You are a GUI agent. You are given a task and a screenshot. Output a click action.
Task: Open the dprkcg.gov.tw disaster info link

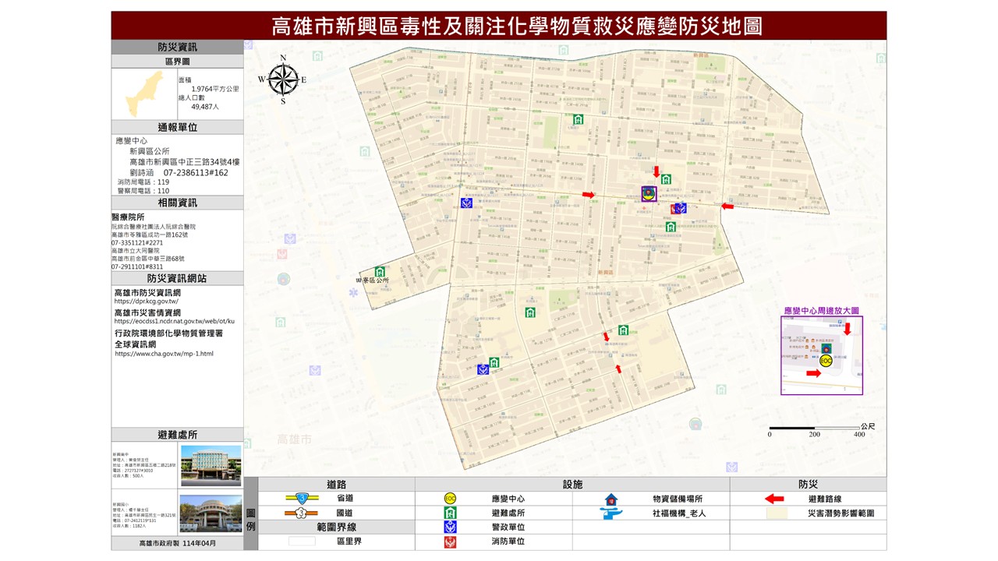147,302
